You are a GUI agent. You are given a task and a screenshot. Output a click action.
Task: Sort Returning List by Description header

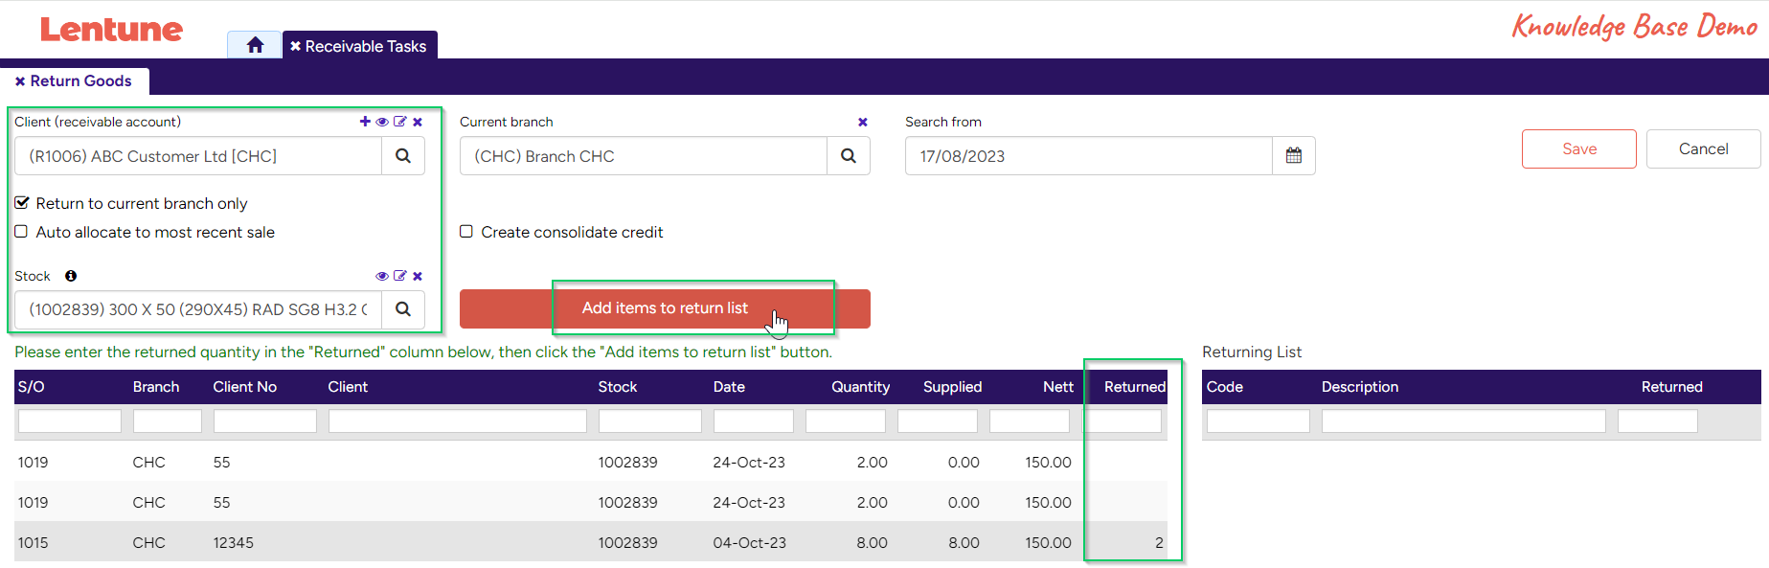coord(1360,387)
